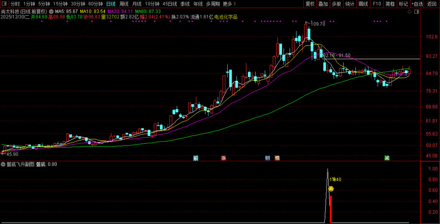Switch to the 分时 intraday tab
The image size is (440, 224).
[x=15, y=4]
